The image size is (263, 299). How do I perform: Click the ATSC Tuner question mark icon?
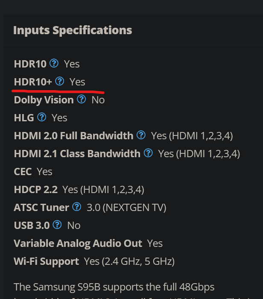(x=77, y=207)
